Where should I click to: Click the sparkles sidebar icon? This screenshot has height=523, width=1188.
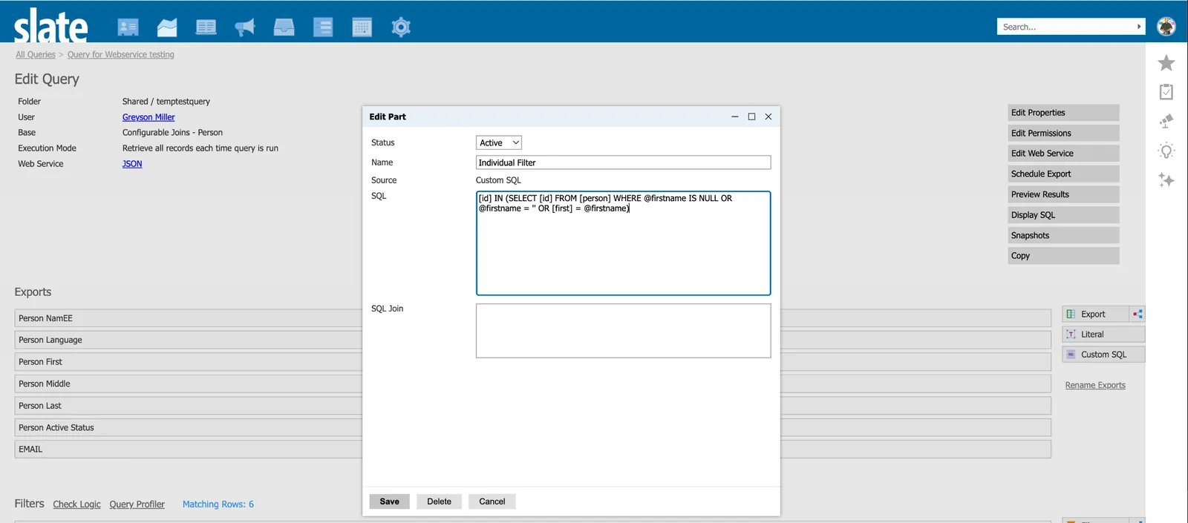(x=1166, y=180)
